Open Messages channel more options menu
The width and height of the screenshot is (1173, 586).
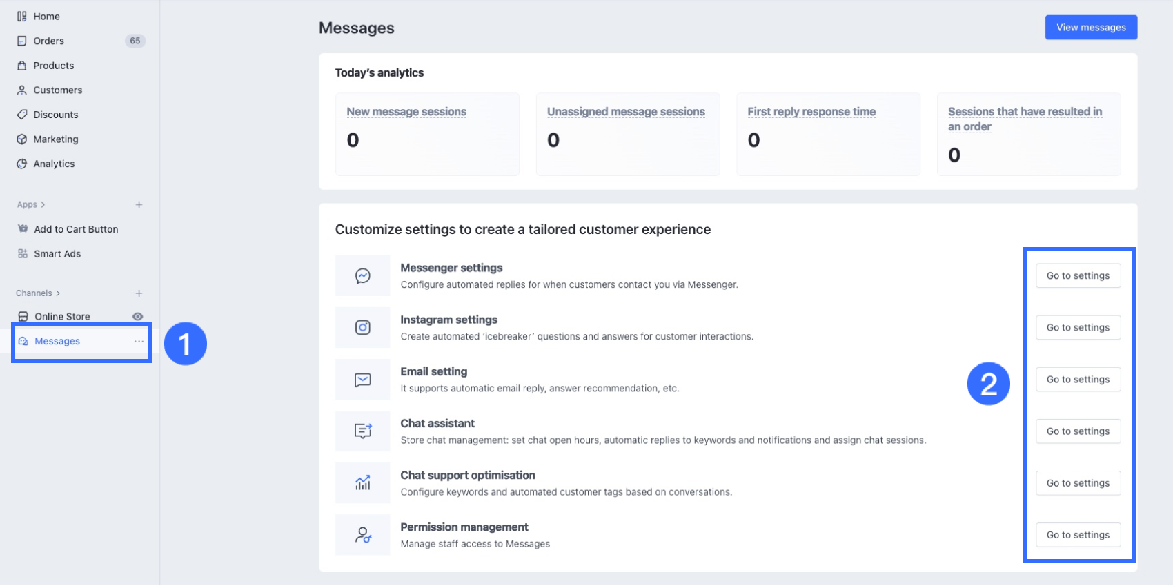point(139,341)
